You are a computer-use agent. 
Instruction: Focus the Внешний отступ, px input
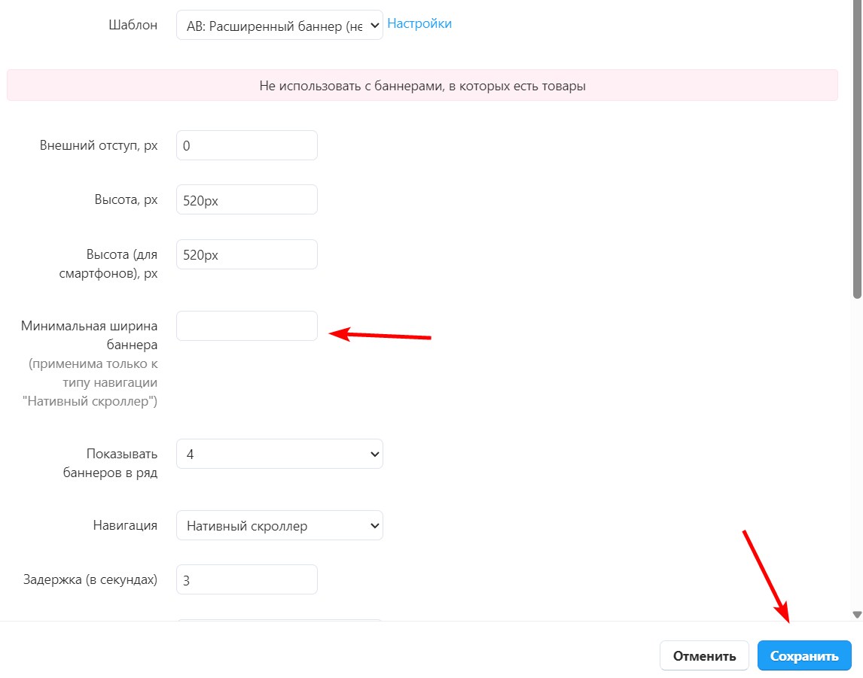coord(246,145)
